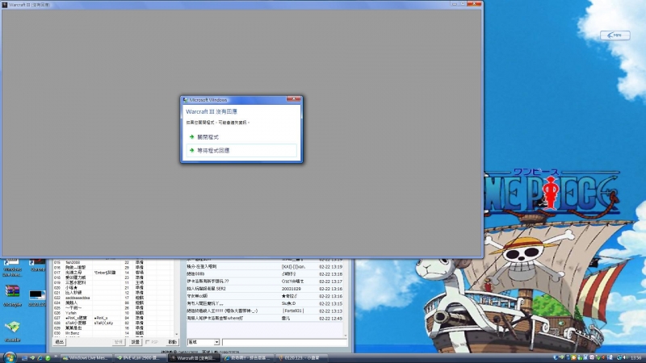Toggle the checkbox beside the 設置 button
Viewport: 646px width, 363px height.
coord(146,342)
